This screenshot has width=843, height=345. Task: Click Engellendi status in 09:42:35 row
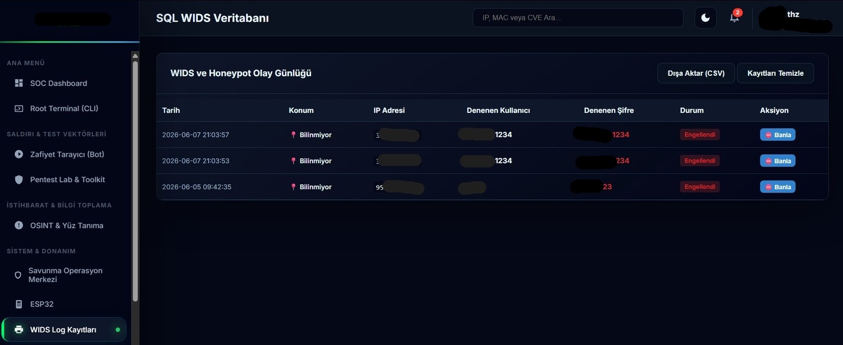[x=700, y=187]
